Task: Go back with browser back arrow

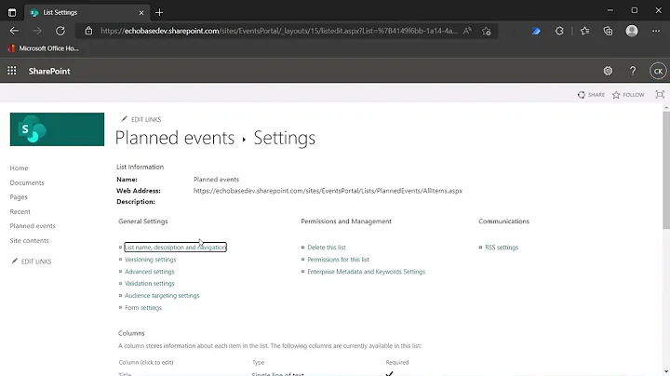Action: [x=14, y=31]
